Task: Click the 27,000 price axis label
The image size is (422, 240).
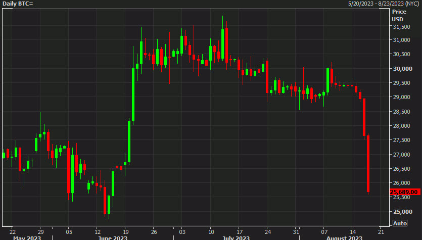Action: [x=402, y=155]
